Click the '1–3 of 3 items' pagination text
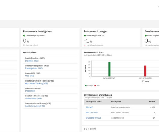The width and height of the screenshot is (159, 132). 90,129
